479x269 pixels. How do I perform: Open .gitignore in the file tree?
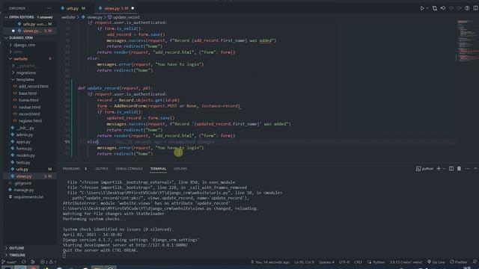(22, 183)
